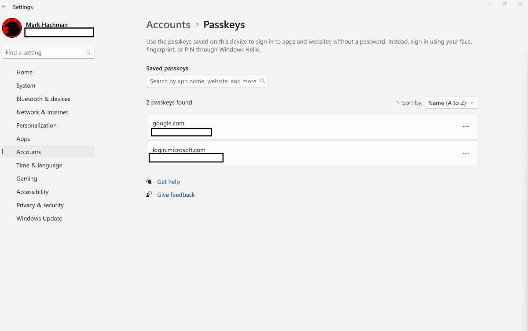Navigate to Bluetooth & devices settings
Image resolution: width=528 pixels, height=331 pixels.
(43, 99)
